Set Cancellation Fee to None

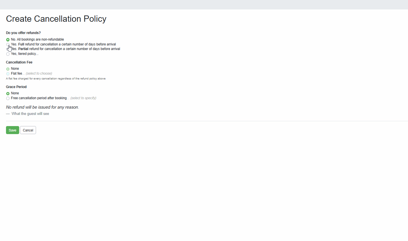pos(8,69)
